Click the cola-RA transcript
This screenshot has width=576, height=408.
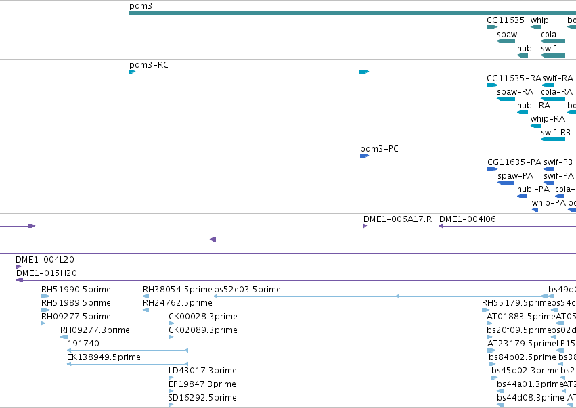[x=553, y=99]
